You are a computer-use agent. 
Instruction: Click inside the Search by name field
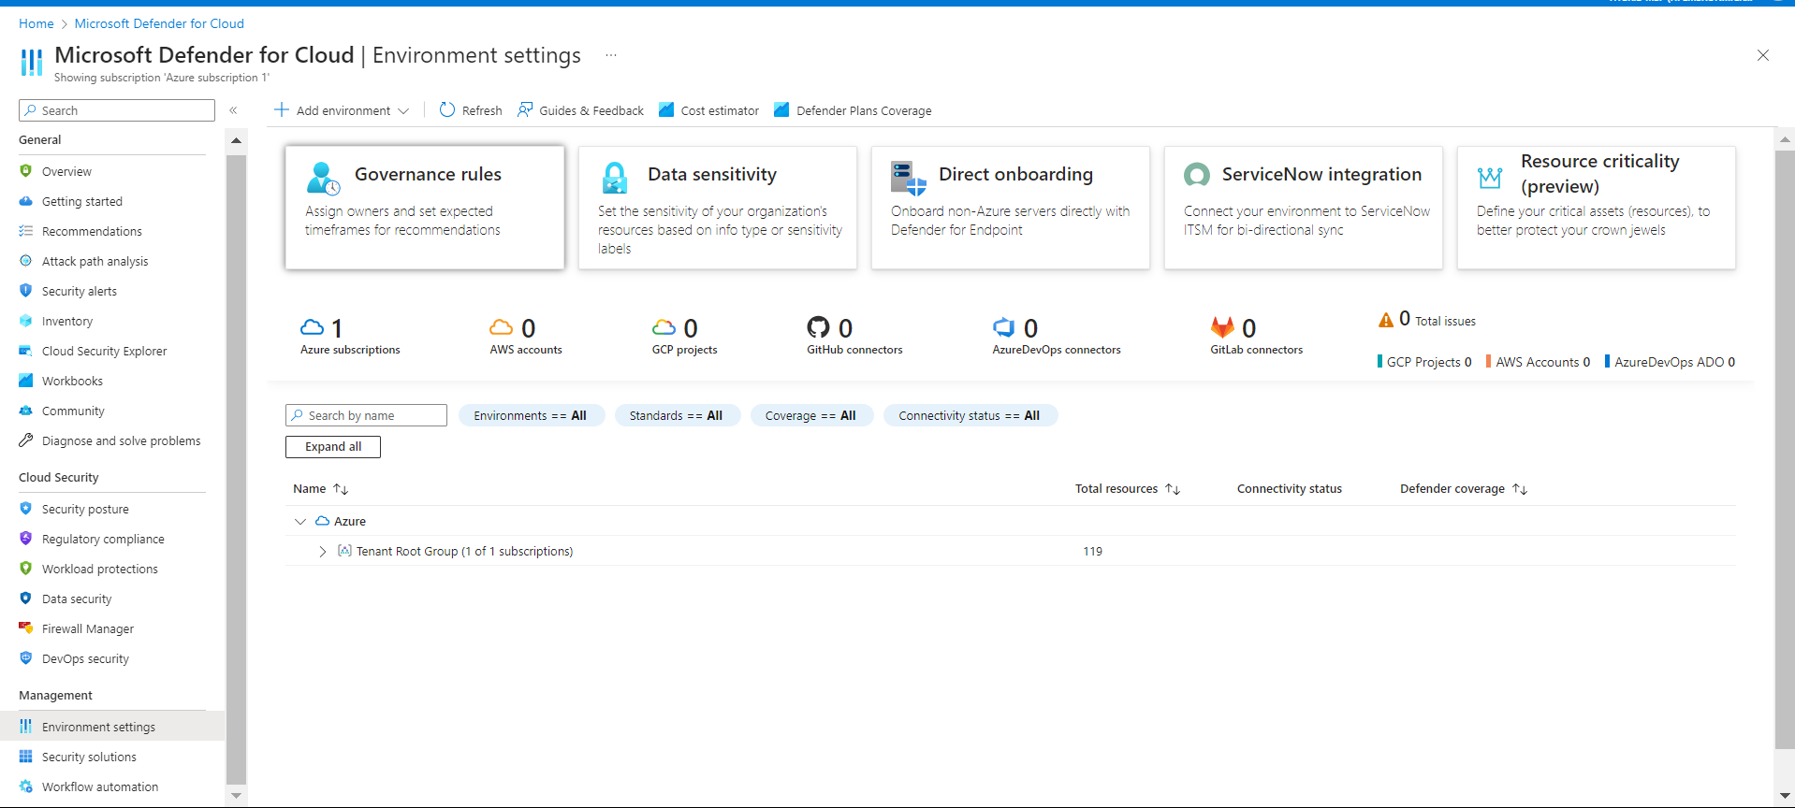pyautogui.click(x=366, y=415)
